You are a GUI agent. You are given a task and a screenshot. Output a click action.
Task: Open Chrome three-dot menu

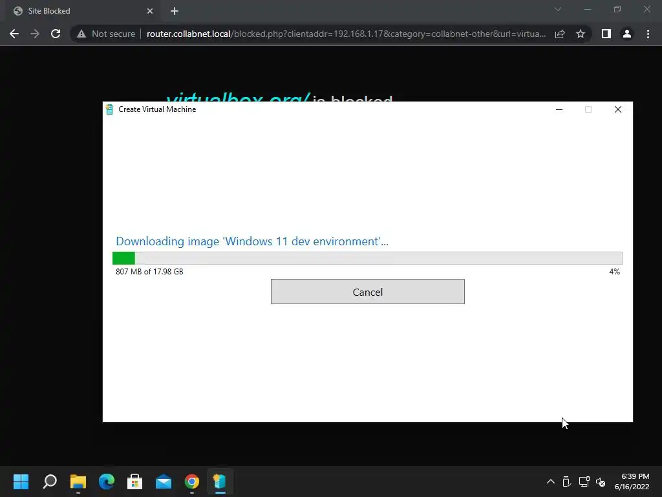[x=648, y=34]
